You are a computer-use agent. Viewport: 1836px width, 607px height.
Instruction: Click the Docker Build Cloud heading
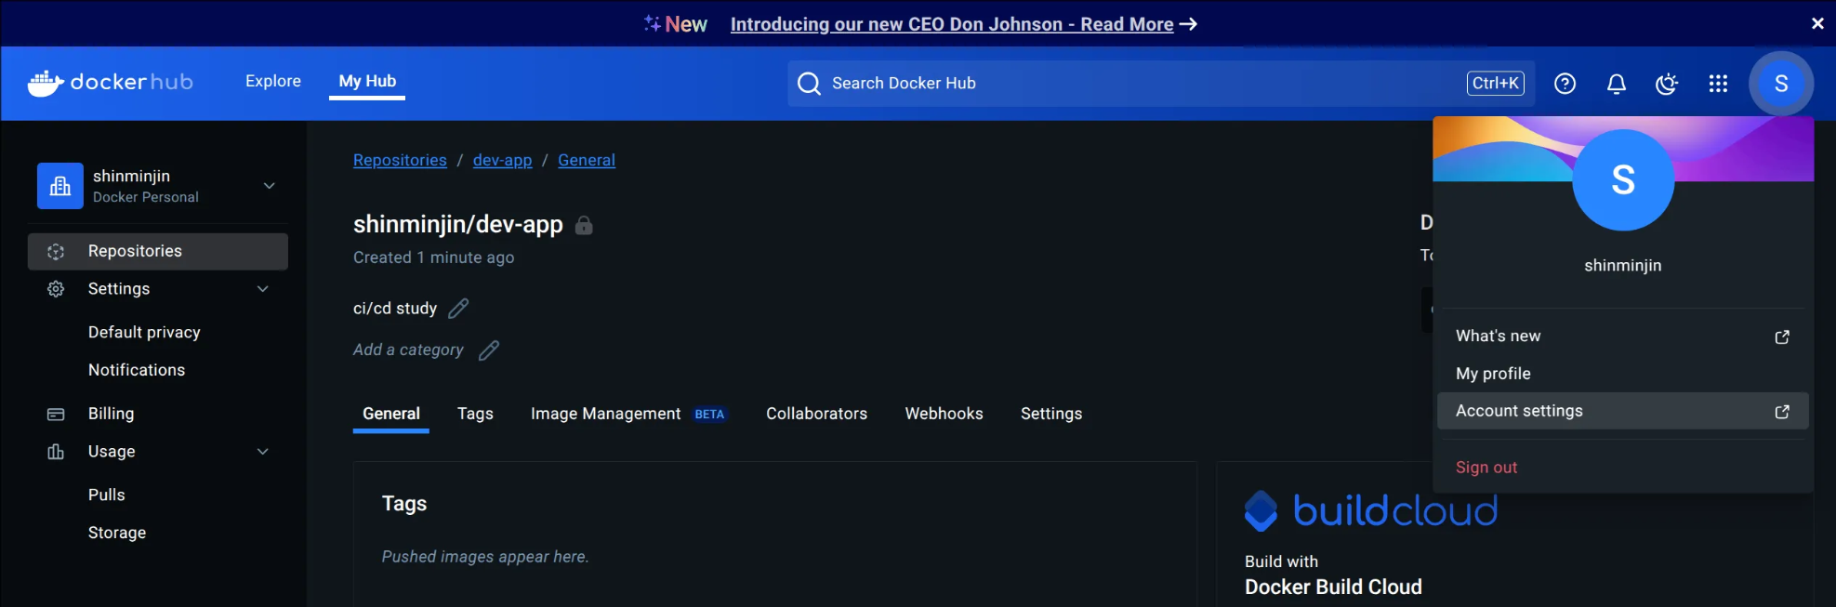pyautogui.click(x=1333, y=587)
